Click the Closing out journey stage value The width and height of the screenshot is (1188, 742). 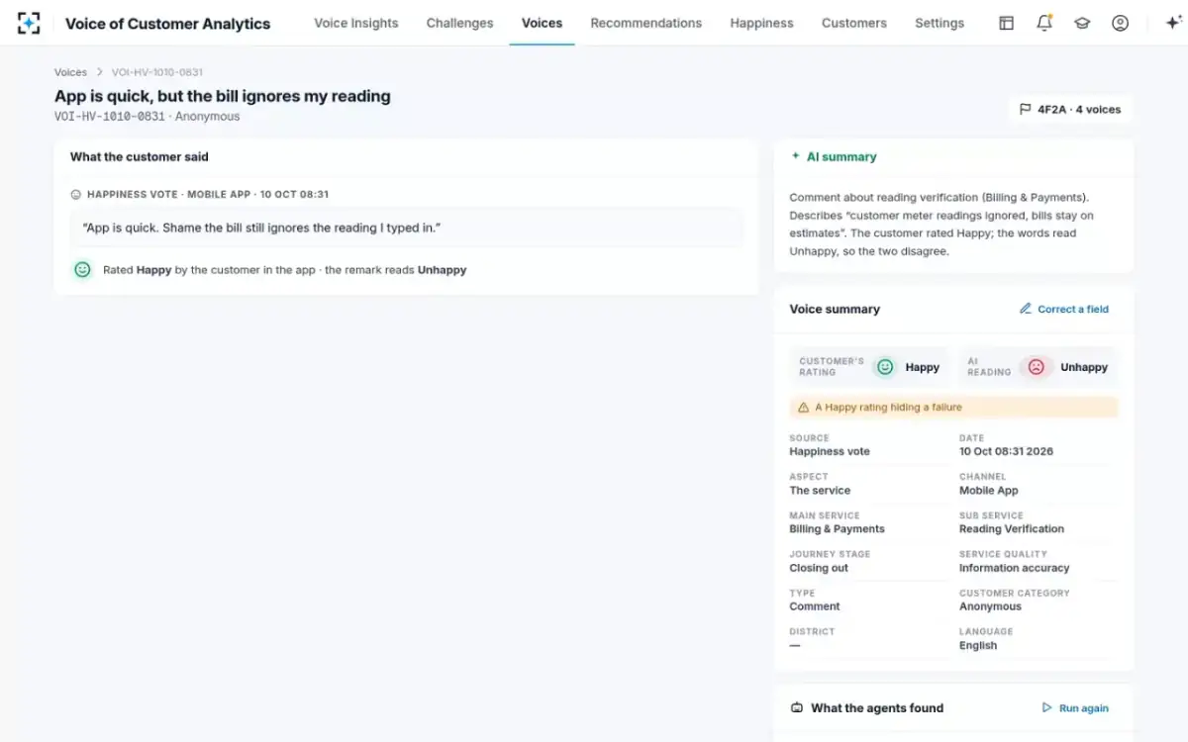[x=819, y=568]
